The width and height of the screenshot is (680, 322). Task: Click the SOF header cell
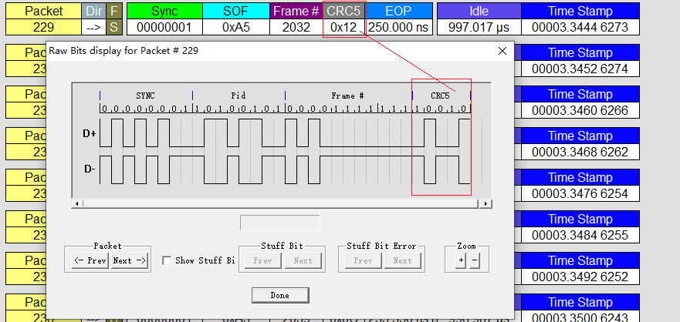coord(236,11)
